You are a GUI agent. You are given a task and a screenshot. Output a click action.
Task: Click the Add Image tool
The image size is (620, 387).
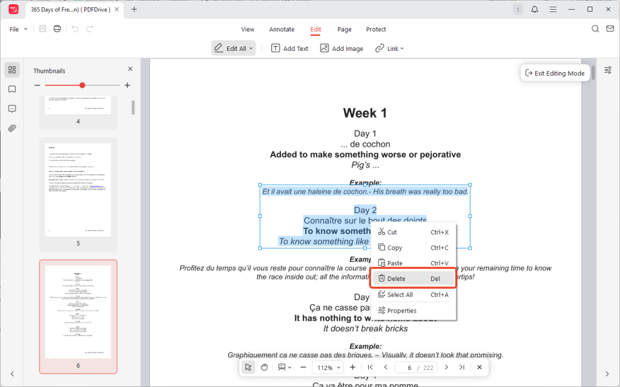(x=341, y=48)
